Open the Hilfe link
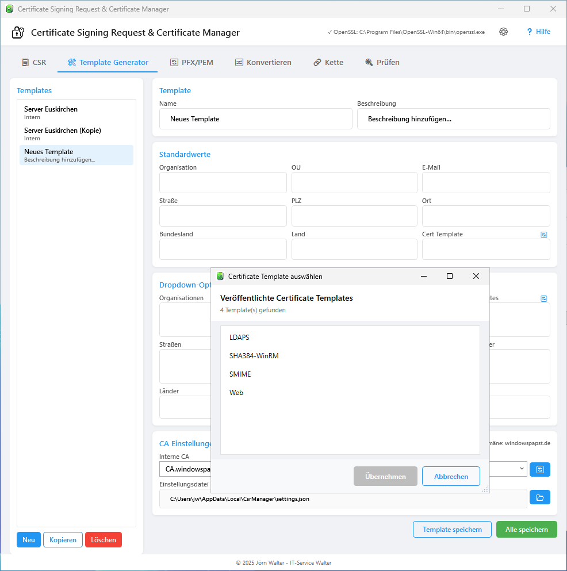This screenshot has width=567, height=571. tap(538, 32)
